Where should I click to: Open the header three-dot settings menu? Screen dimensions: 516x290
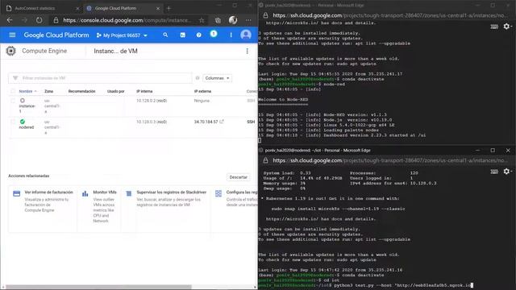(231, 35)
